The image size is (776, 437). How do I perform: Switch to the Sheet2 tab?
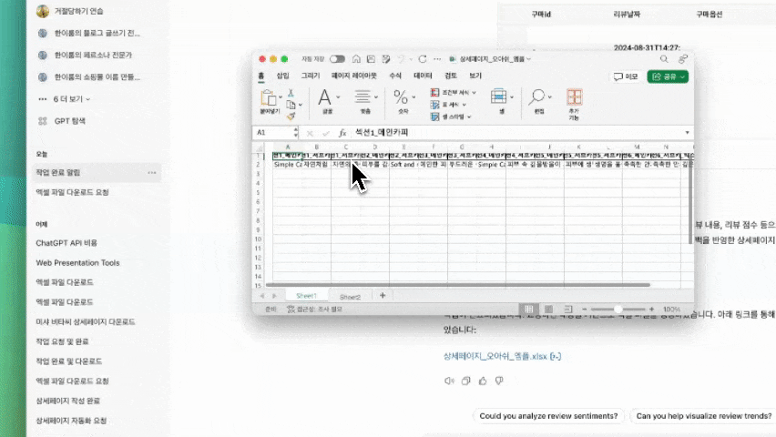point(350,296)
